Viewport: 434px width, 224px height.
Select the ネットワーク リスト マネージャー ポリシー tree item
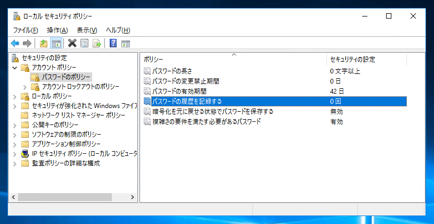pyautogui.click(x=78, y=115)
